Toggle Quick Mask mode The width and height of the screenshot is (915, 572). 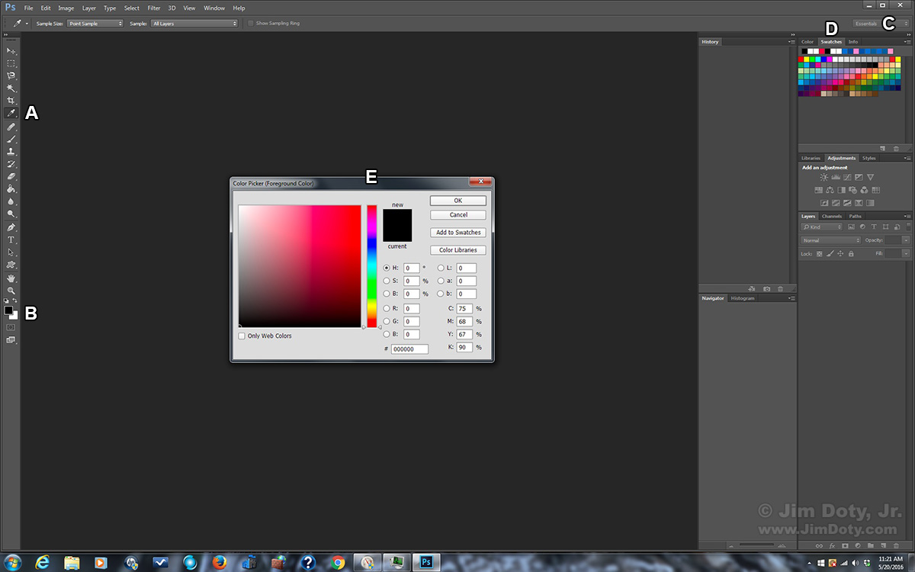[11, 326]
